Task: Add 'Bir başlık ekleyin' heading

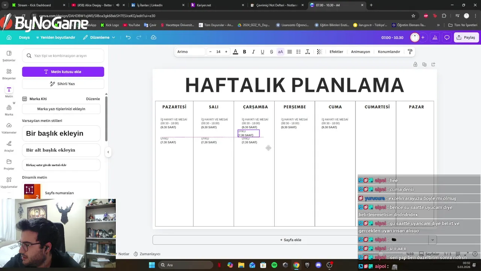Action: coord(61,133)
